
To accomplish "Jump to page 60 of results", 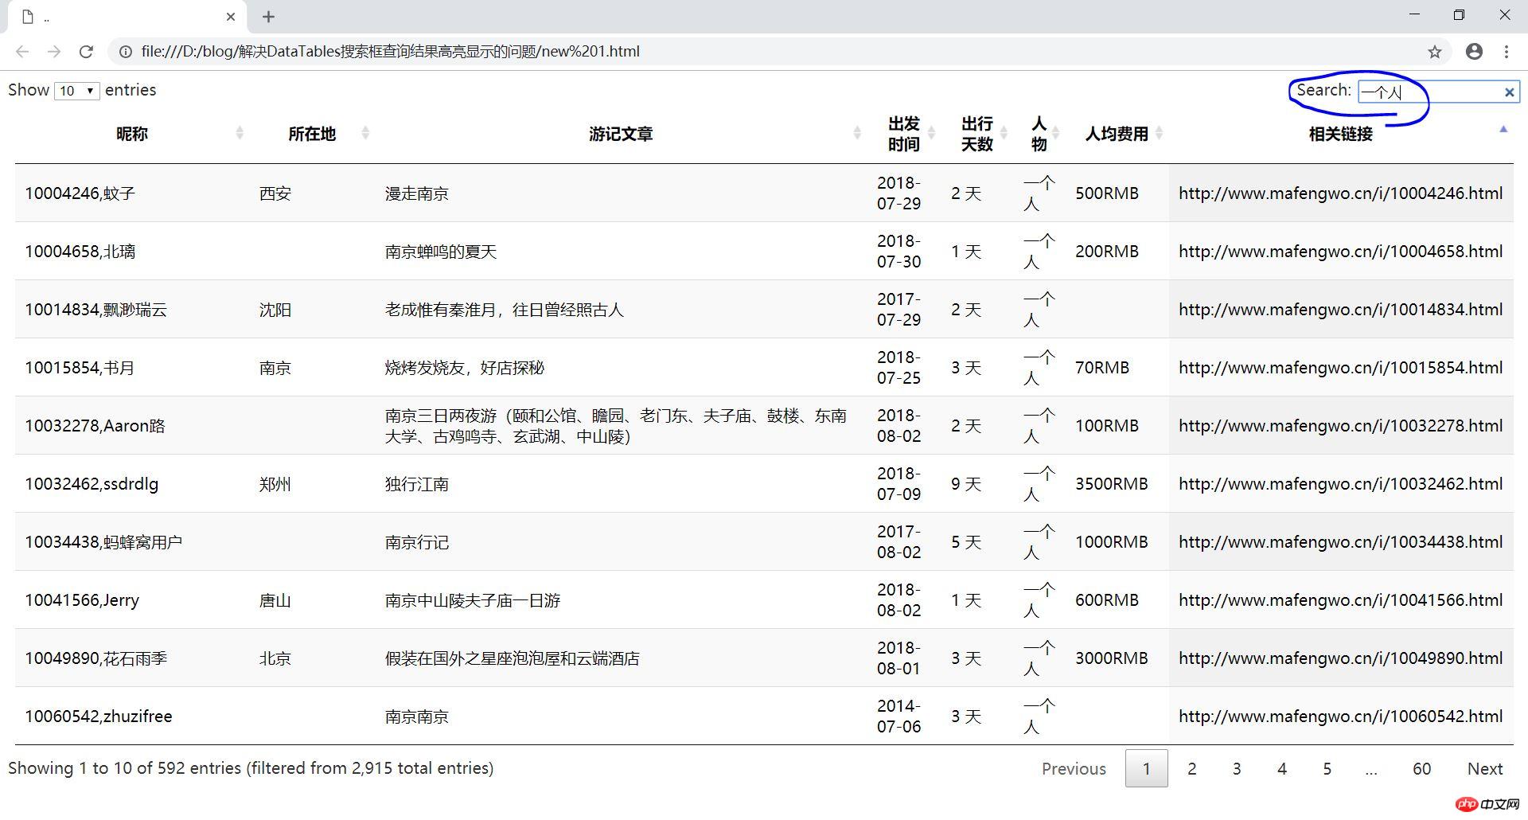I will click(x=1421, y=768).
